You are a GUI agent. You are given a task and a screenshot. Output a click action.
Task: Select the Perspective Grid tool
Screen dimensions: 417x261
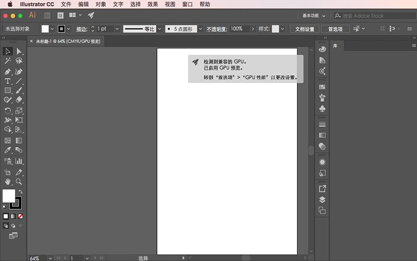[x=19, y=129]
